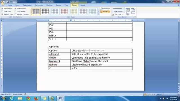This screenshot has height=101, width=180.
Task: Toggle Banded Rows checkbox
Action: click(2, 14)
